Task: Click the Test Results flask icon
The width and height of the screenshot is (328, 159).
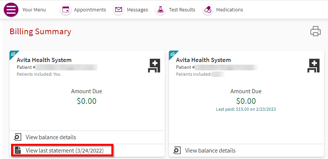Action: tap(161, 10)
